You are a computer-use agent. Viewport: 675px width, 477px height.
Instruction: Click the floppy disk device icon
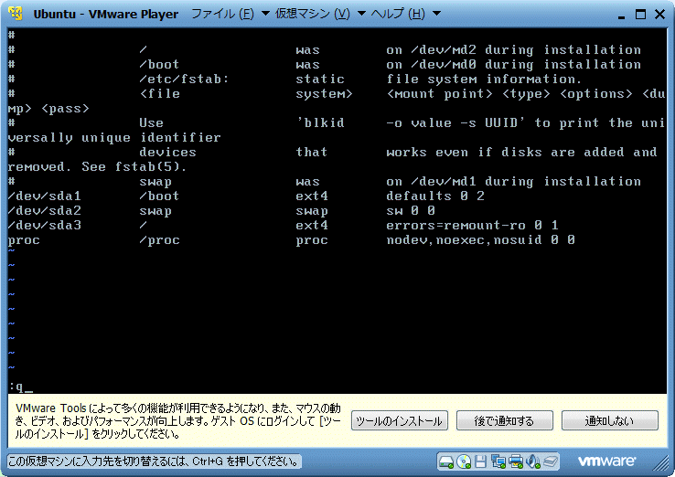point(480,461)
